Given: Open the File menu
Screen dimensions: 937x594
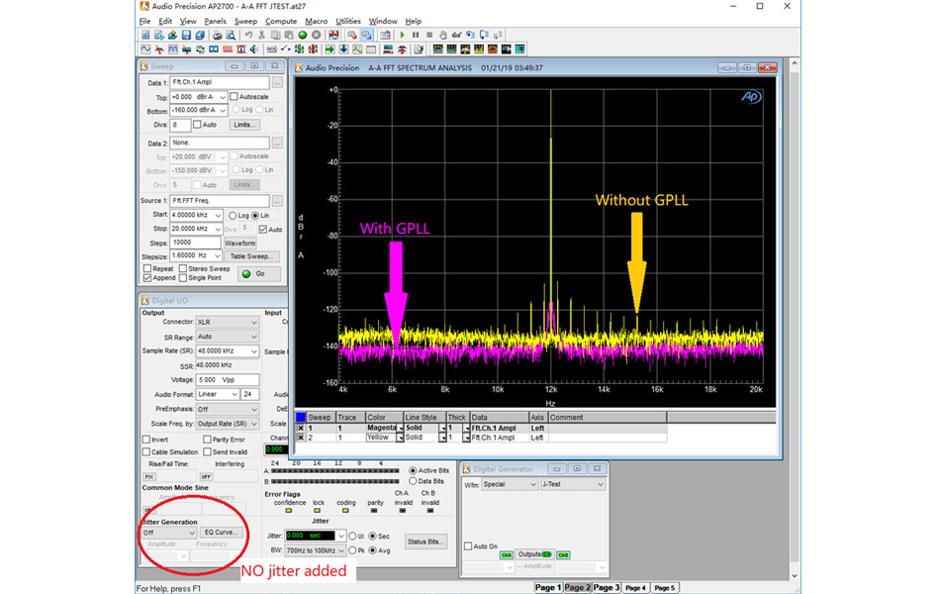Looking at the screenshot, I should tap(145, 21).
